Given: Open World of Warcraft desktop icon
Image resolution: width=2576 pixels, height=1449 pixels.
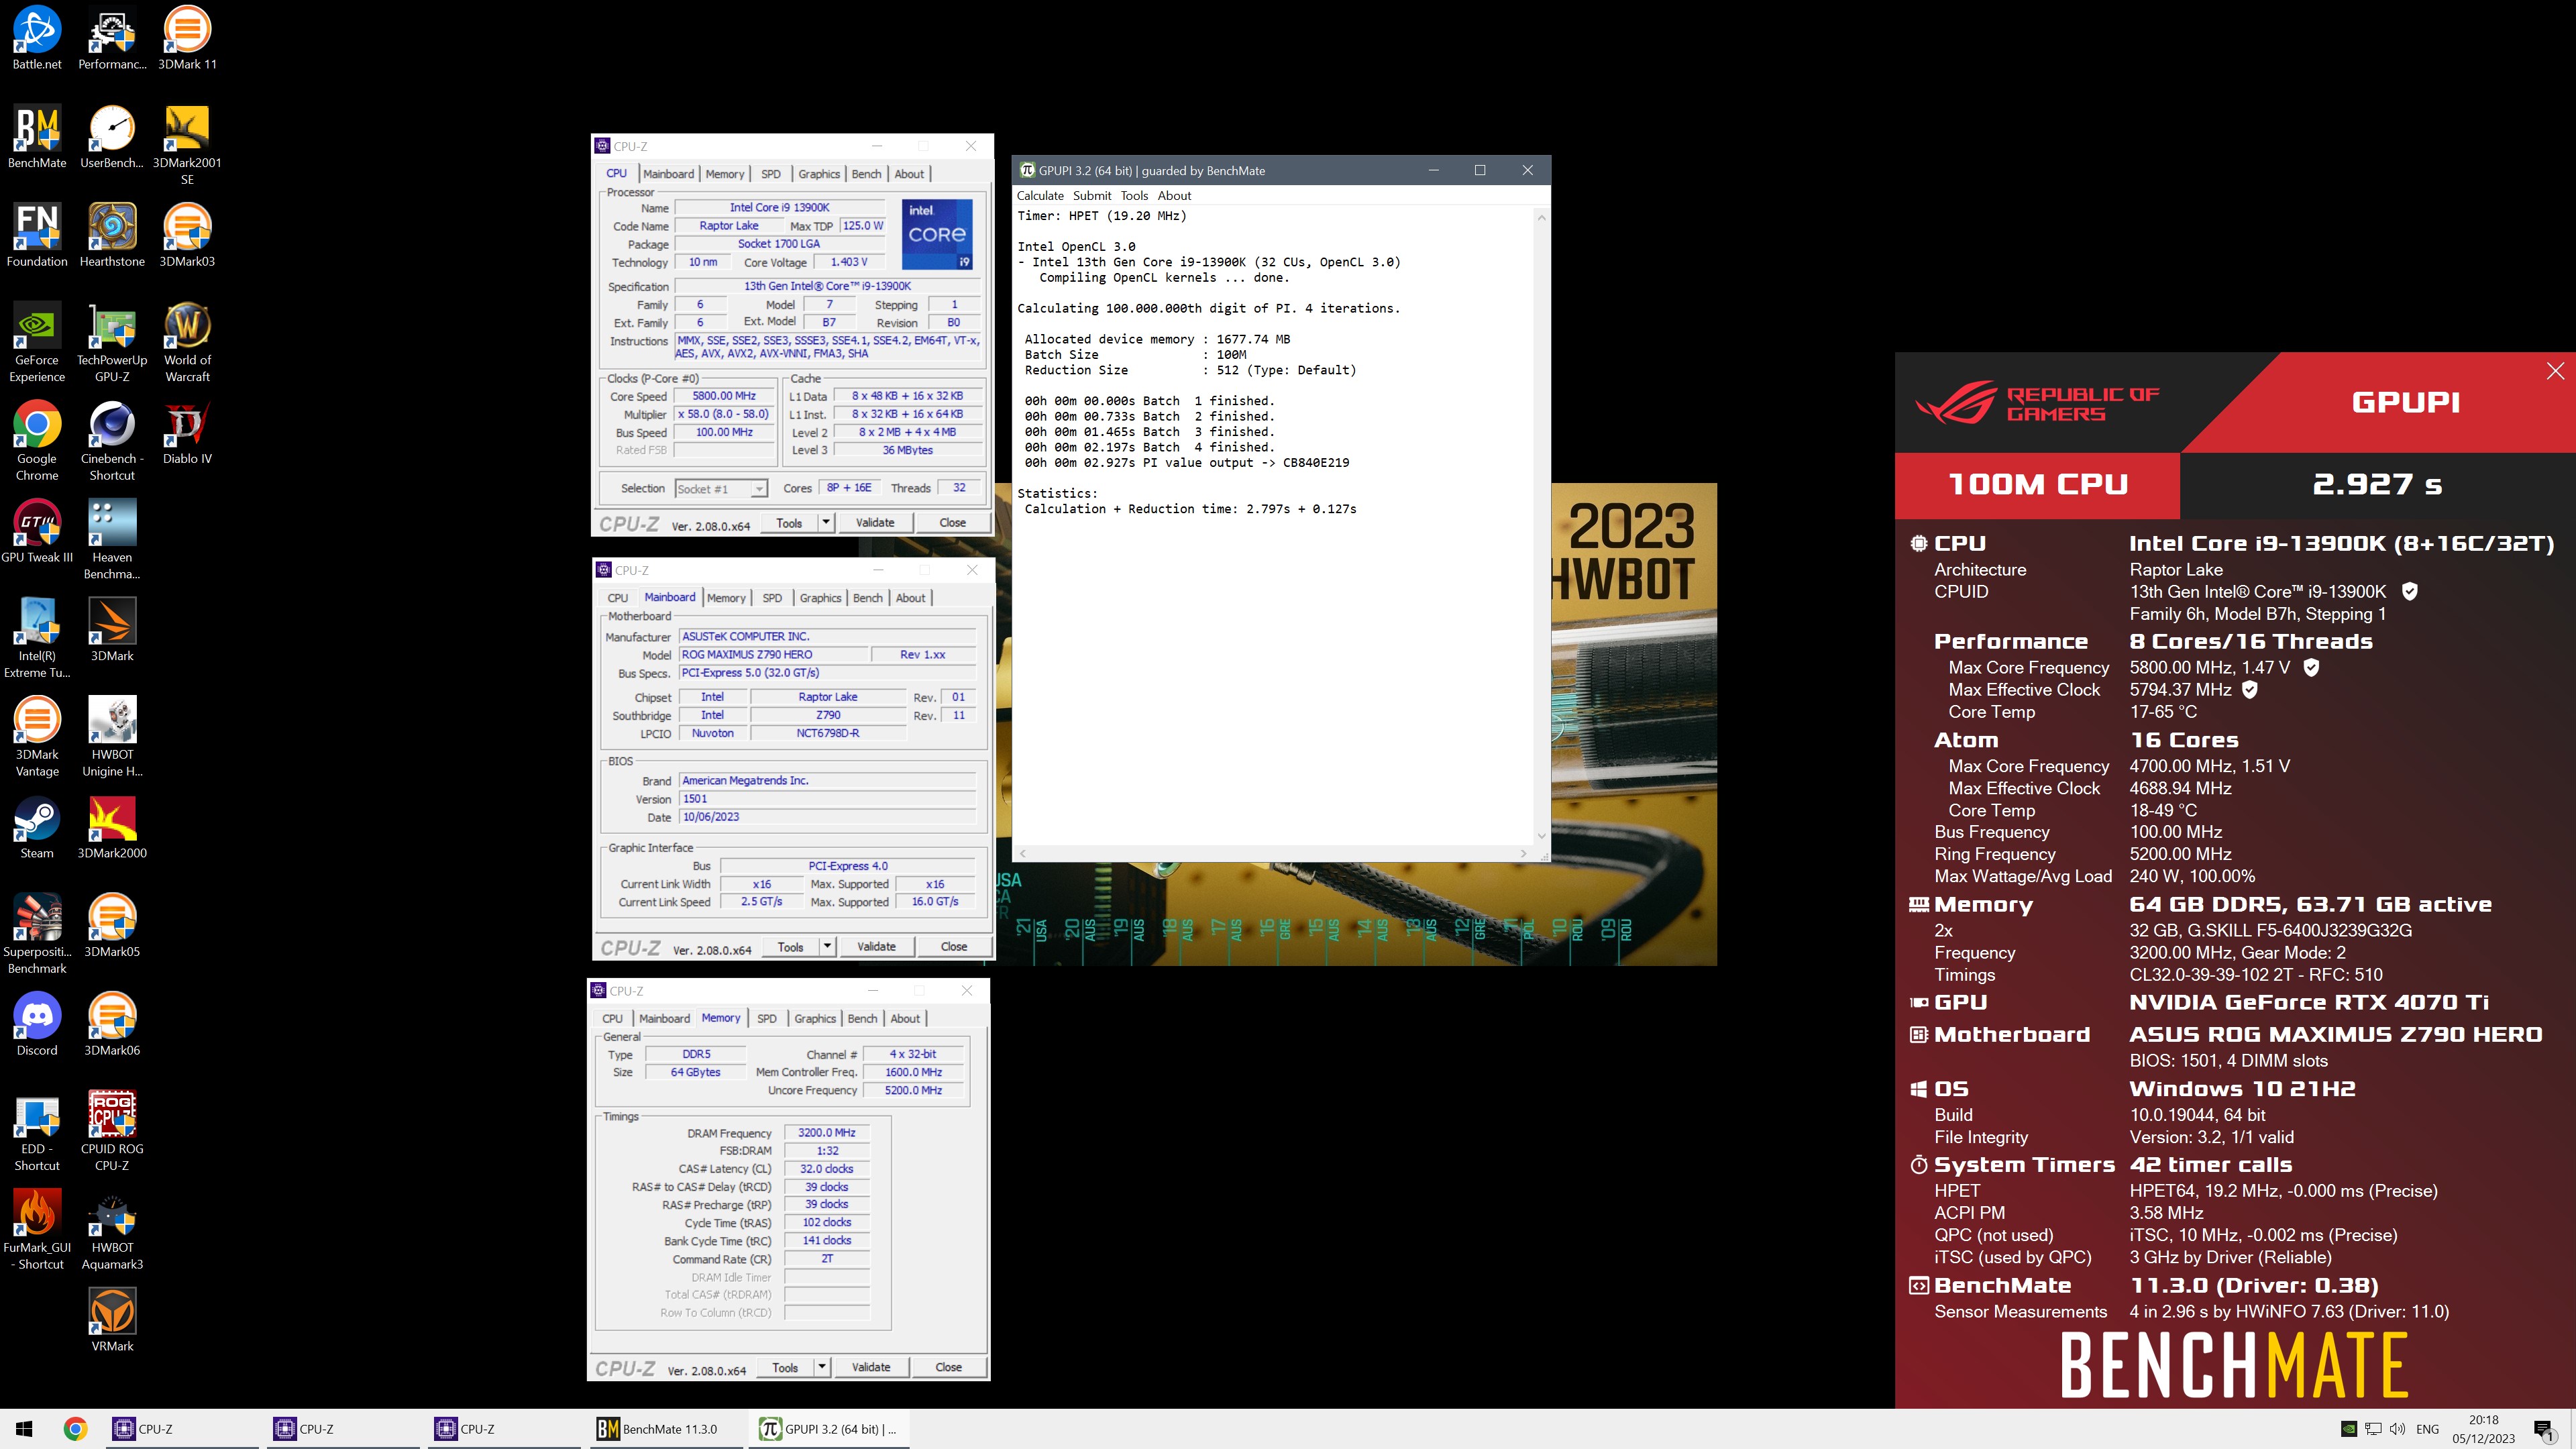Looking at the screenshot, I should coord(187,342).
